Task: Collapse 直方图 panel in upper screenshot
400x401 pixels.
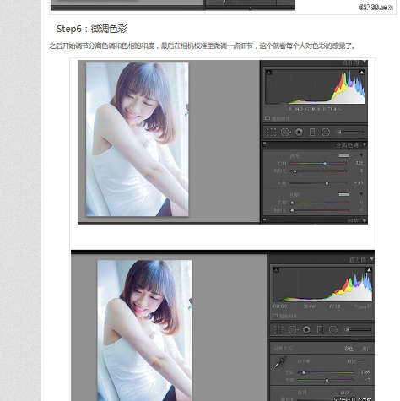Action: tap(365, 62)
